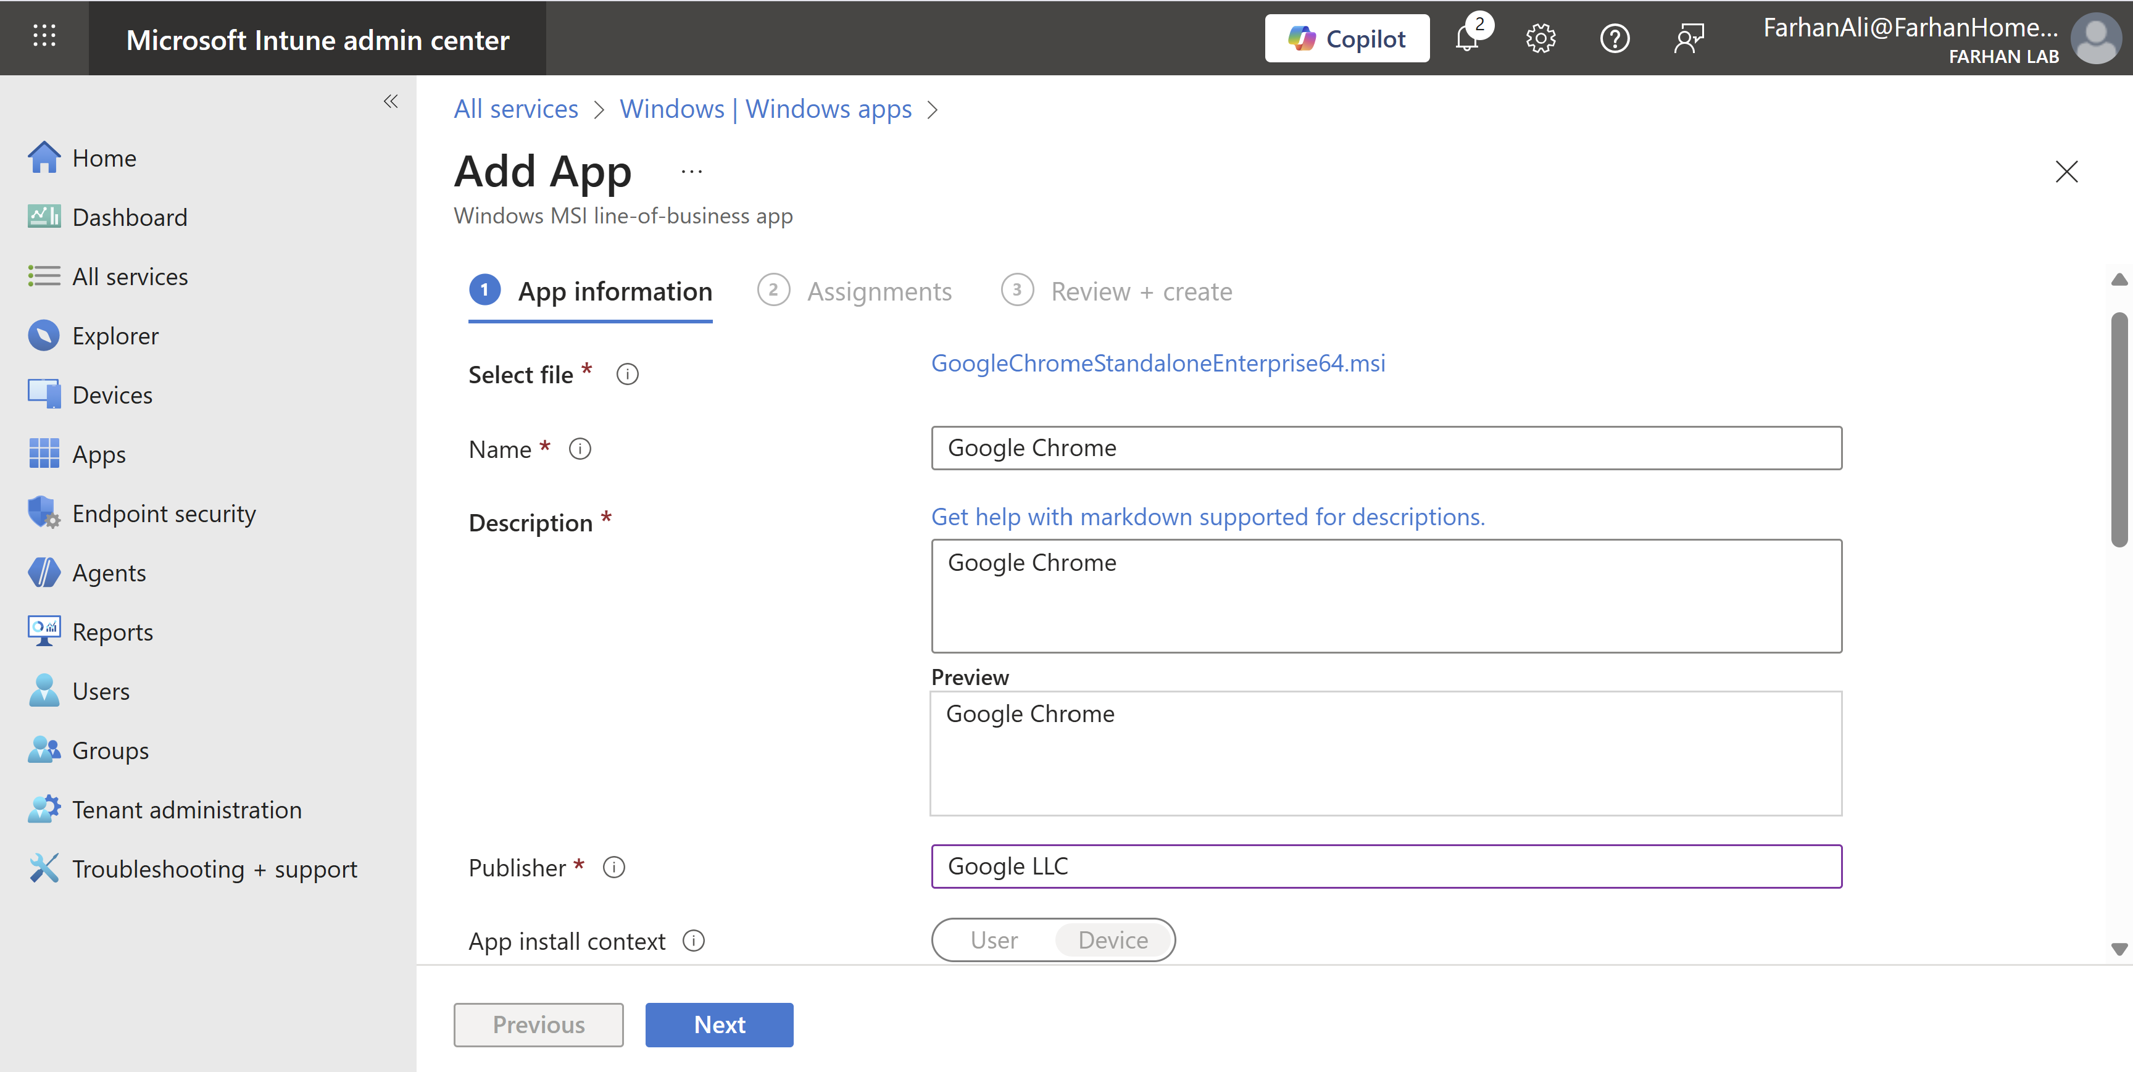
Task: Open the GoogleChromeStandaloneEnterprise64.msi file link
Action: pos(1158,364)
